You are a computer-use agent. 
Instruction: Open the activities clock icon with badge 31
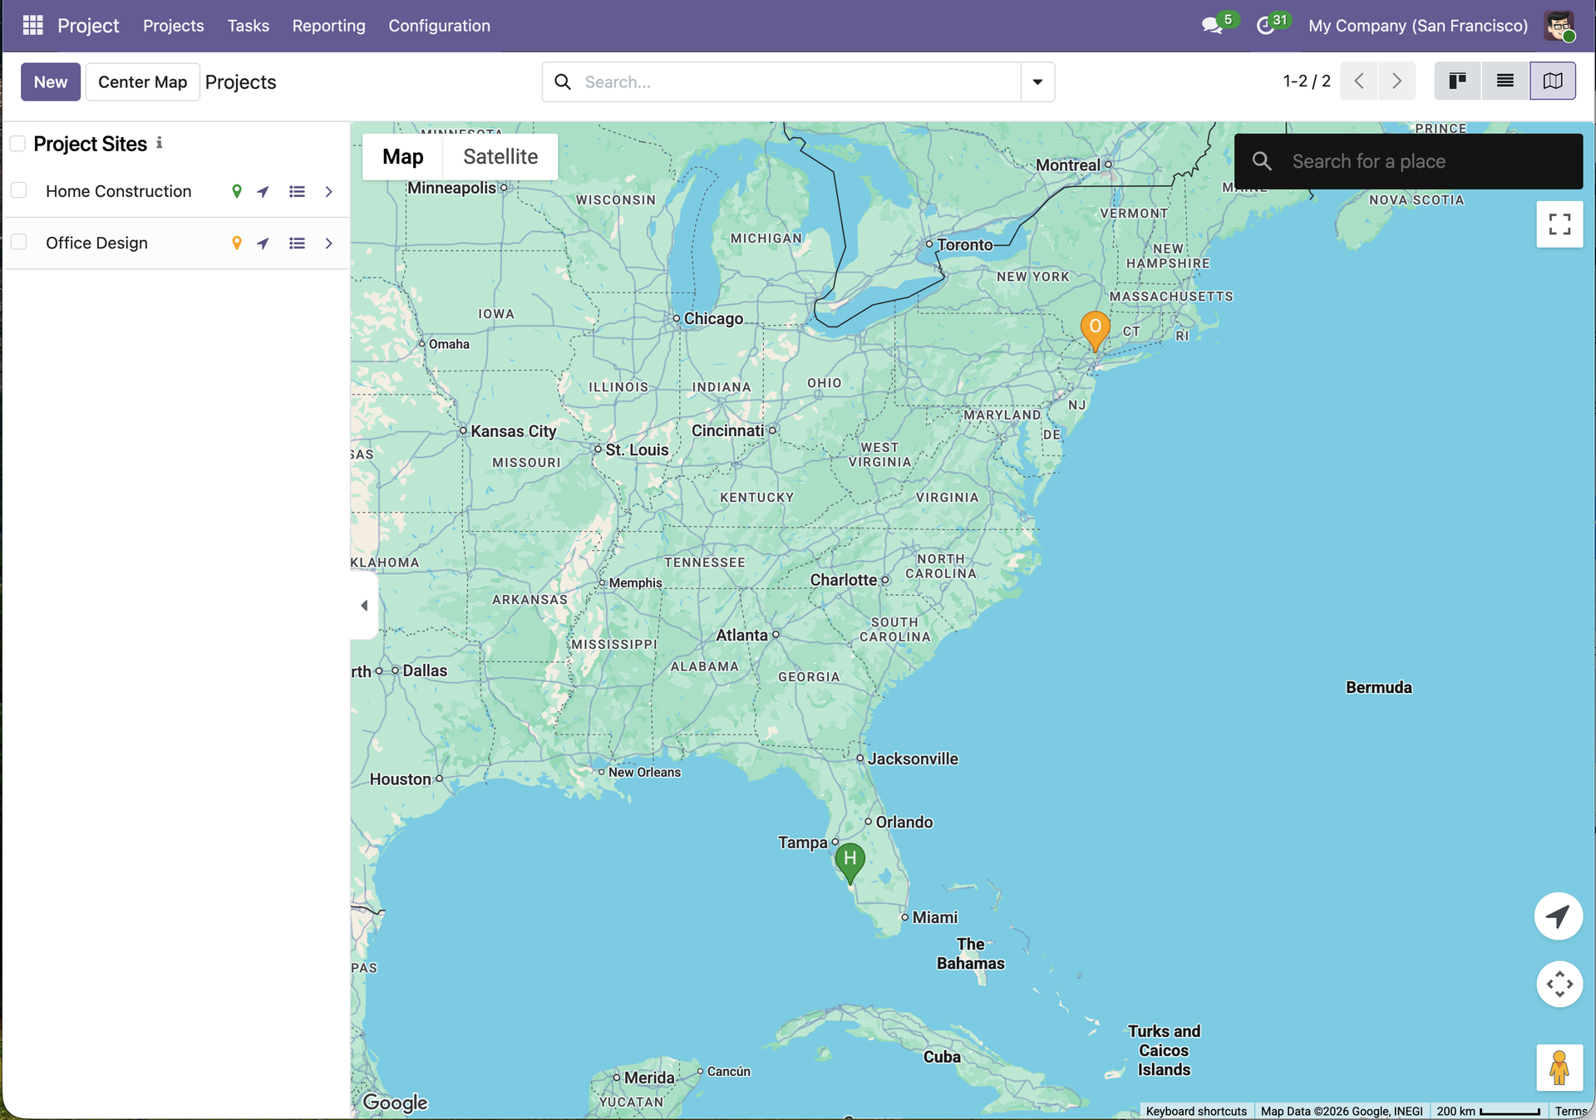point(1265,26)
